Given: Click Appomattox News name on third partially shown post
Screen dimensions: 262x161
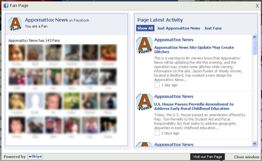Looking at the screenshot, I should click(174, 145).
